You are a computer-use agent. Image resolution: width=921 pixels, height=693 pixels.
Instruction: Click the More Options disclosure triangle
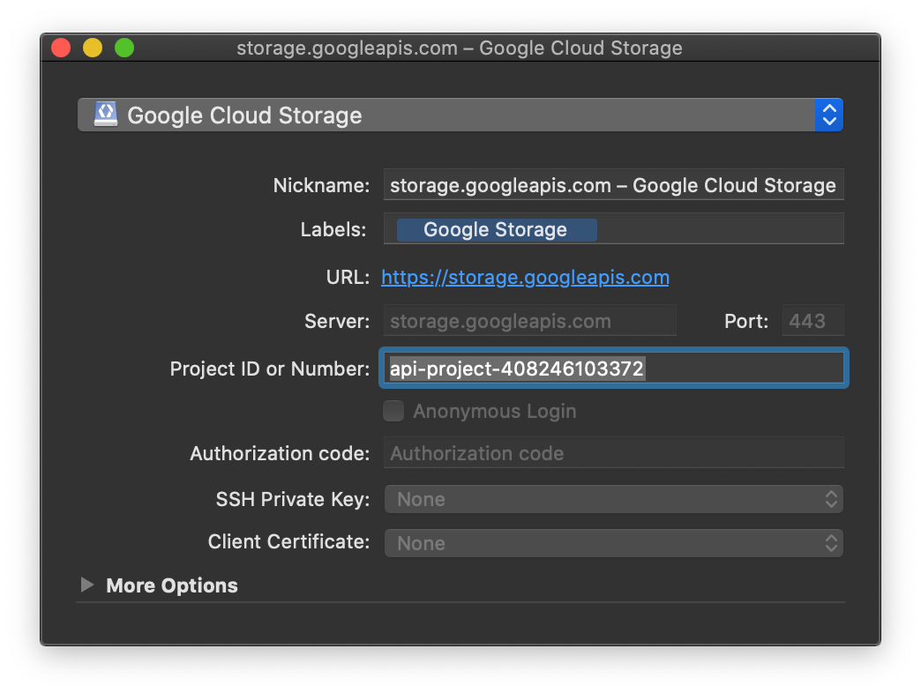click(86, 585)
